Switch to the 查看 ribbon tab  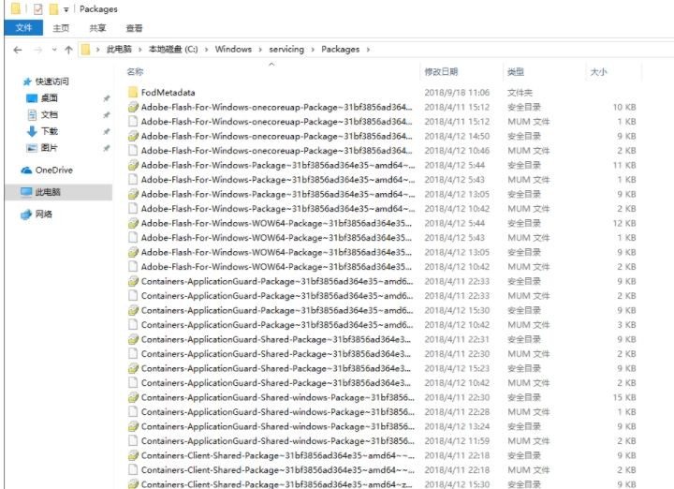134,28
